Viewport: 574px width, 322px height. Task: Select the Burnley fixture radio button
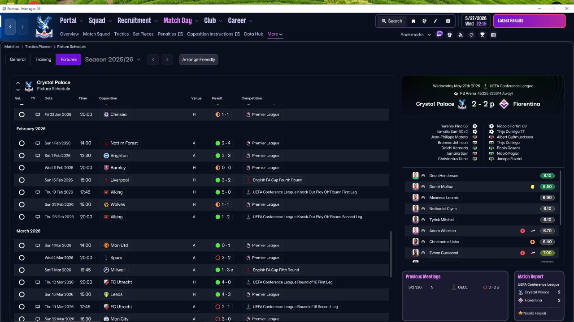[x=22, y=168]
